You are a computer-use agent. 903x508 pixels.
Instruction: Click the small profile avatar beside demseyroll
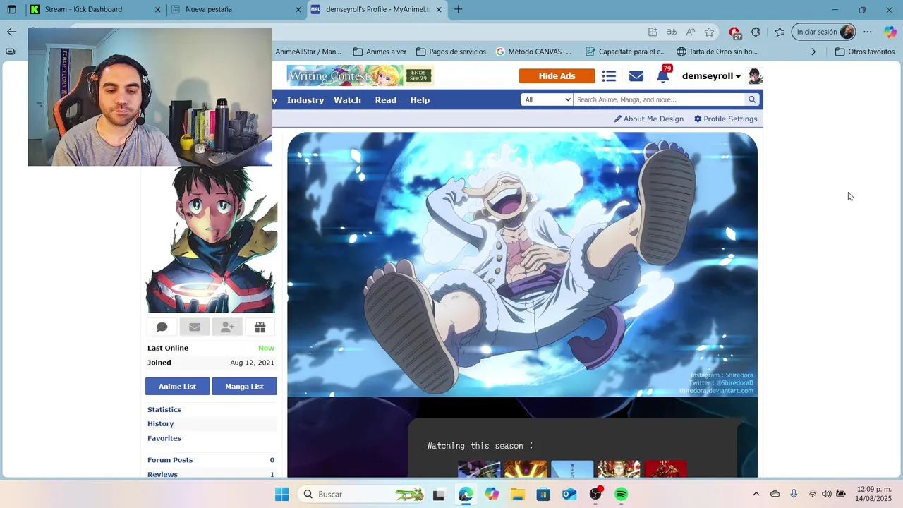coord(755,76)
